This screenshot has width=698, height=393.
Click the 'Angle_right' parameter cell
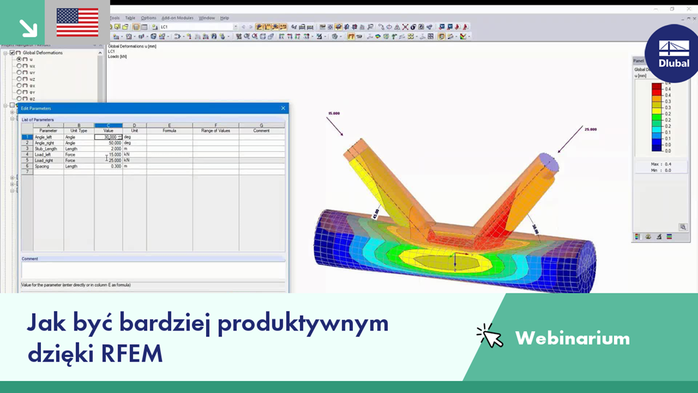click(48, 143)
